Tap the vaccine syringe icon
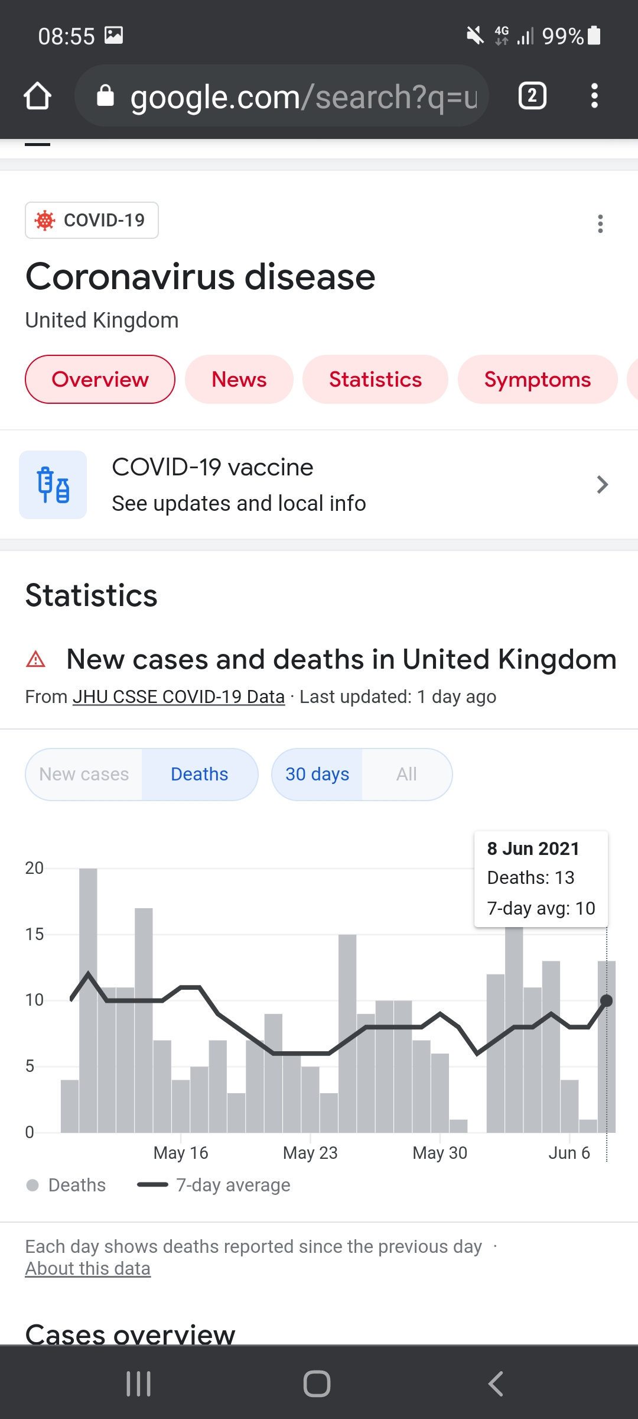 53,485
